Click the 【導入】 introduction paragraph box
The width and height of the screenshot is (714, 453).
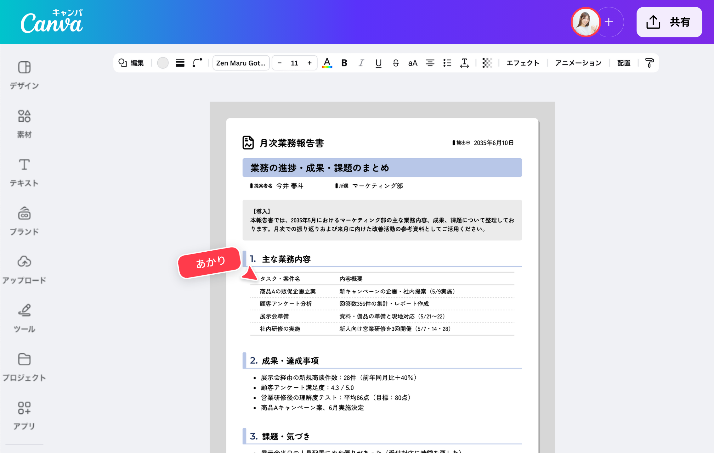tap(382, 220)
